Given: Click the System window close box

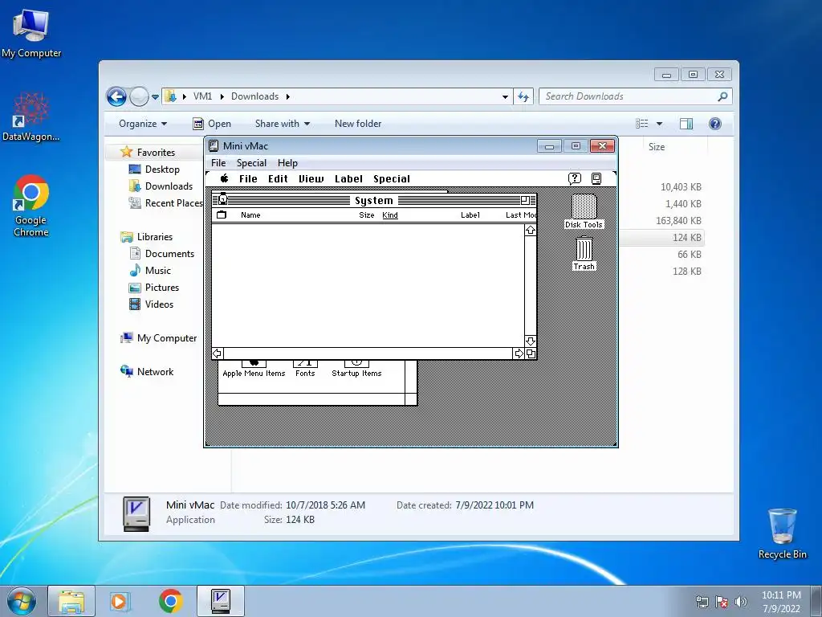Looking at the screenshot, I should [223, 199].
